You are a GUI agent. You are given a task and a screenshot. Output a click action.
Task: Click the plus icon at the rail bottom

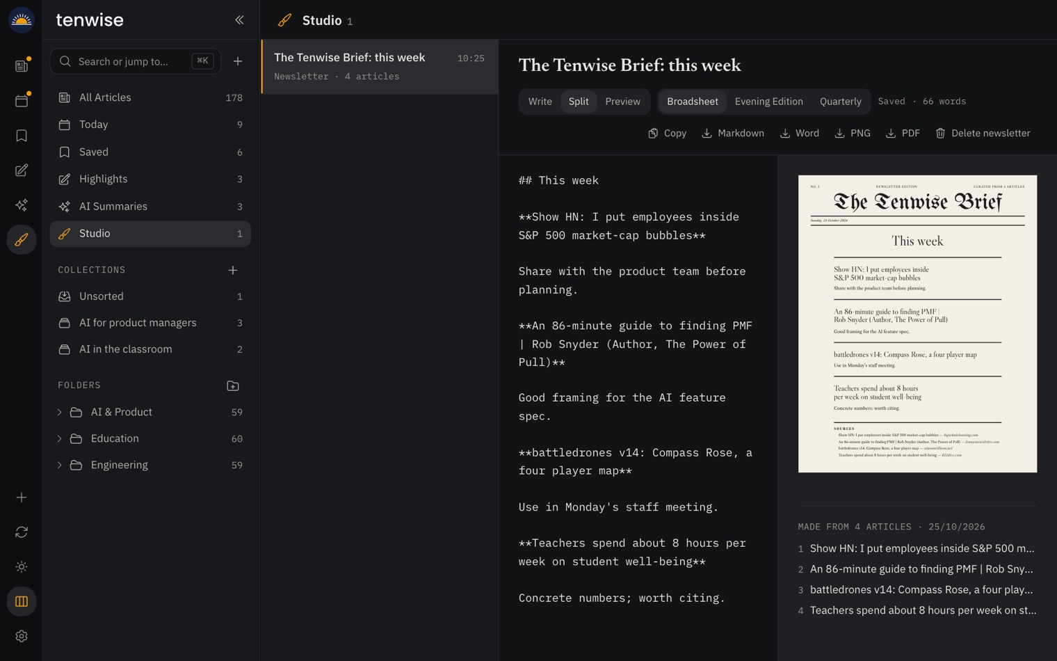22,497
